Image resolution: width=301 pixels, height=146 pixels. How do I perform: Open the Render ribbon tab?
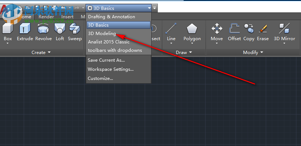46,16
